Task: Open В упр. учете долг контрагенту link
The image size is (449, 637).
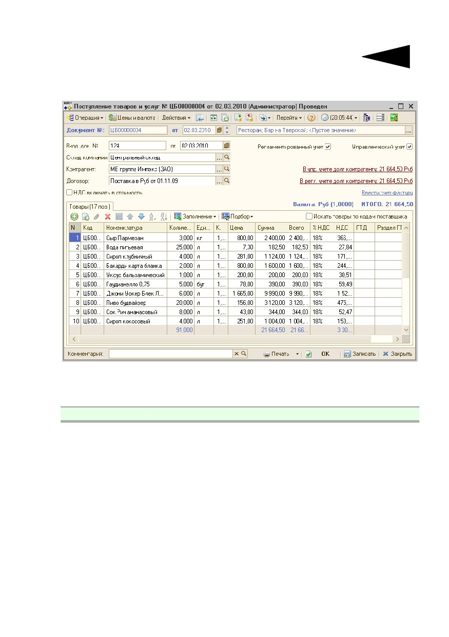Action: [x=358, y=169]
